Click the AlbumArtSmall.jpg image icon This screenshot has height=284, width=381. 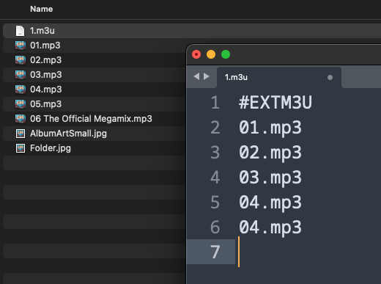(21, 134)
